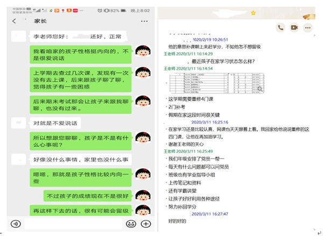Screen dimensions: 323x236
Task: Open the more options button in the right chat
Action: pos(308,27)
